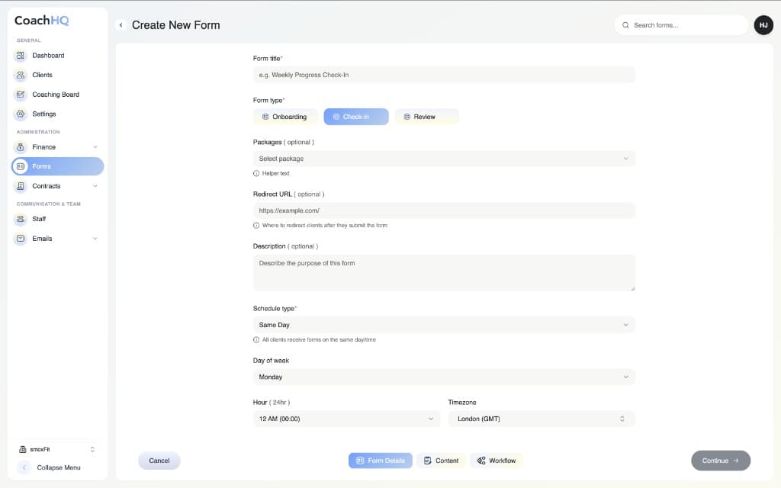Click the magnifier icon in Search forms bar
The height and width of the screenshot is (488, 781).
click(x=628, y=24)
